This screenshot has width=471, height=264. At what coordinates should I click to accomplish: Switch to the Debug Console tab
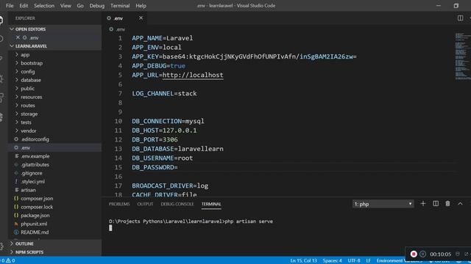click(x=177, y=204)
